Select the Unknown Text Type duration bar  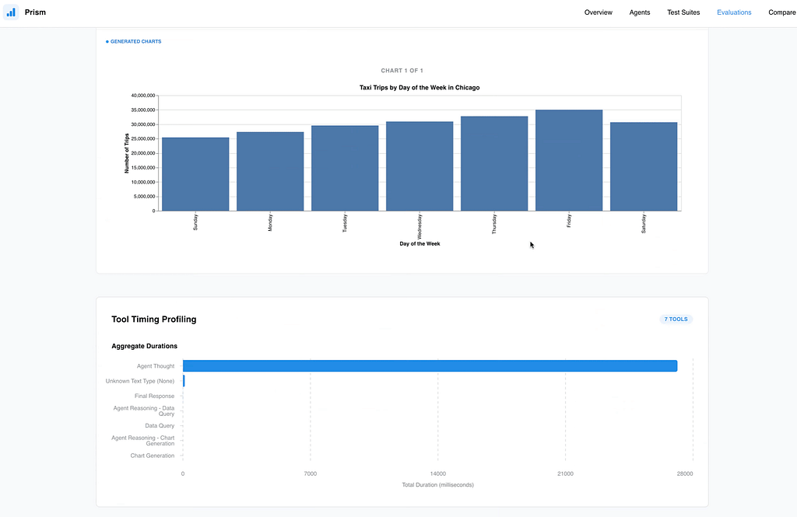pyautogui.click(x=184, y=381)
